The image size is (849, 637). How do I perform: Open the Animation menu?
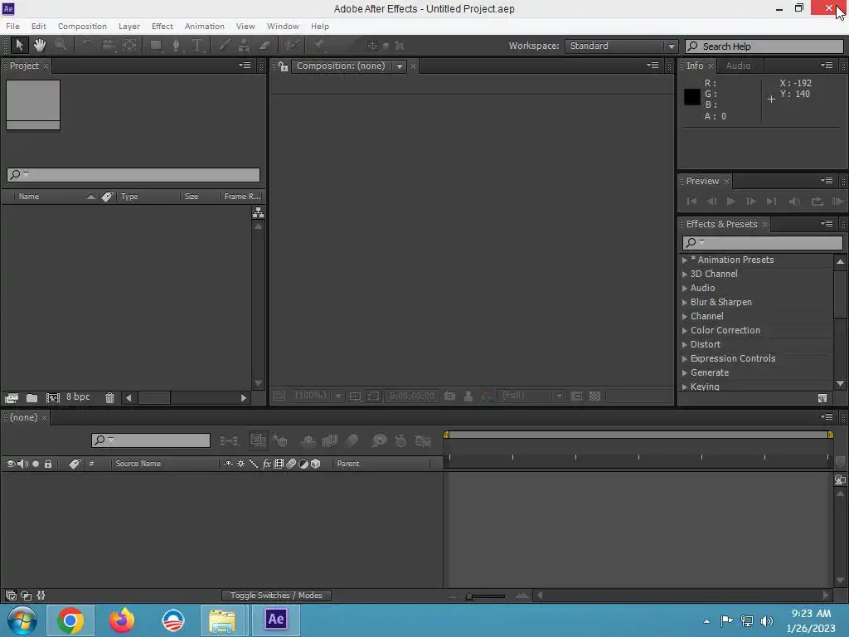[204, 26]
